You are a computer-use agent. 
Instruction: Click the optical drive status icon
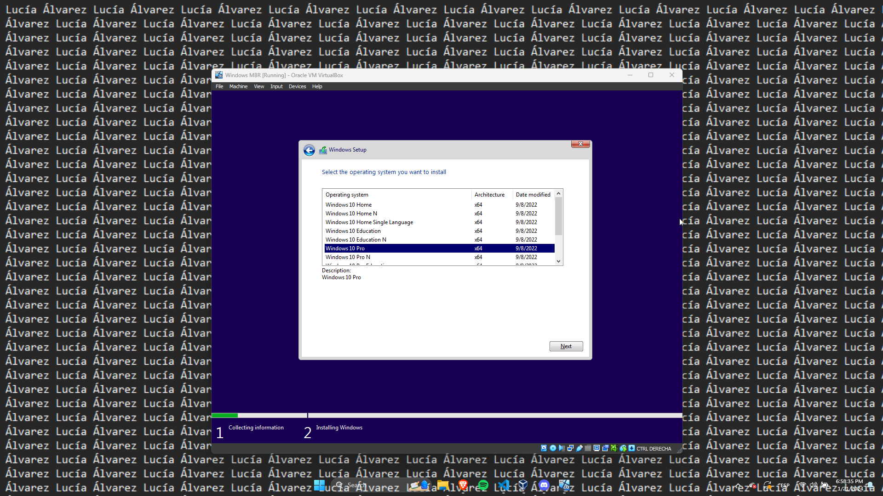pyautogui.click(x=553, y=448)
